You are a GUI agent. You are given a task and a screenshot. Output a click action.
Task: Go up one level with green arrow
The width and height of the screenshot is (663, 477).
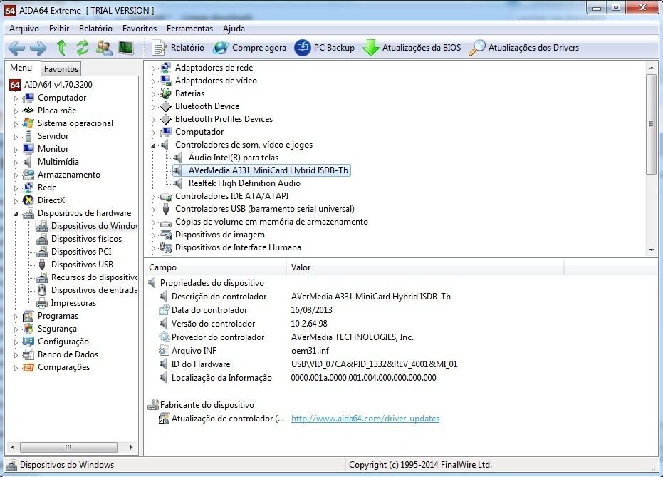(62, 48)
